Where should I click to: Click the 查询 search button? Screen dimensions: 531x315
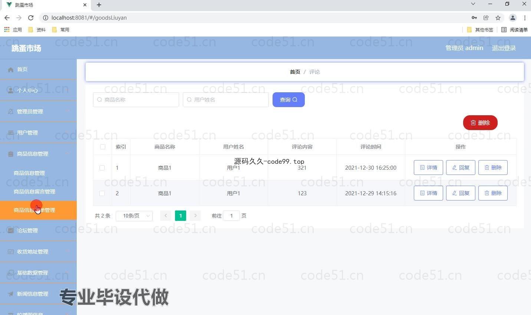288,100
